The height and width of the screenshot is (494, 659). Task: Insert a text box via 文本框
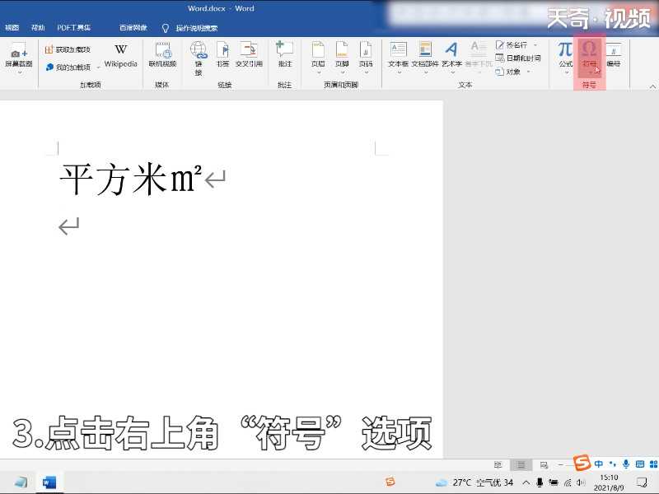[x=397, y=56]
